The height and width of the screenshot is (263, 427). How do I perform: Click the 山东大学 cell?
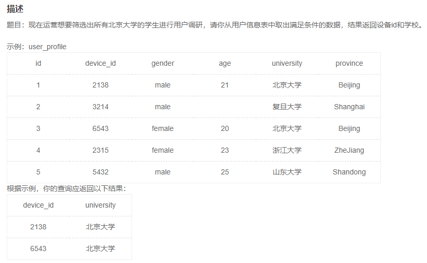(x=287, y=172)
